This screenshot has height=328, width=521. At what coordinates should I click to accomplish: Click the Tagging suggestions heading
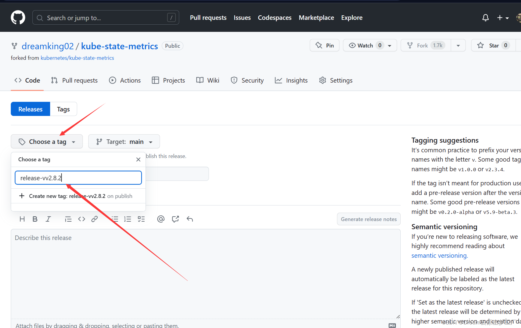pyautogui.click(x=445, y=140)
